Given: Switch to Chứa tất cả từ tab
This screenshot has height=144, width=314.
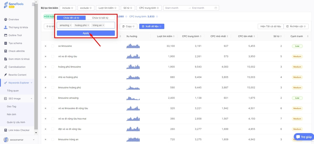Looking at the screenshot, I should [x=71, y=18].
